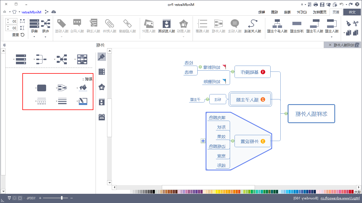Click the scissors cut icon
The image size is (362, 203).
(x=355, y=23)
